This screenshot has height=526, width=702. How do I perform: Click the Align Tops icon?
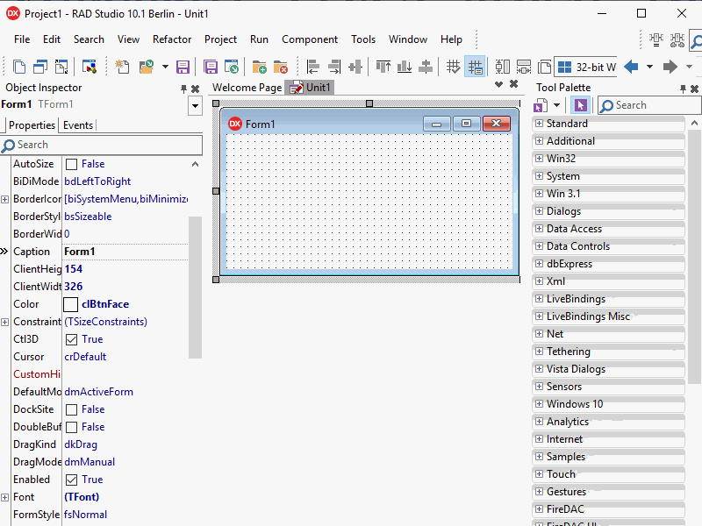(x=383, y=68)
